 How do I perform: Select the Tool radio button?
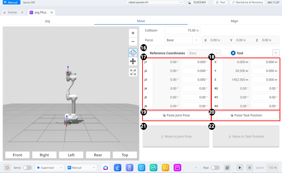pos(233,53)
